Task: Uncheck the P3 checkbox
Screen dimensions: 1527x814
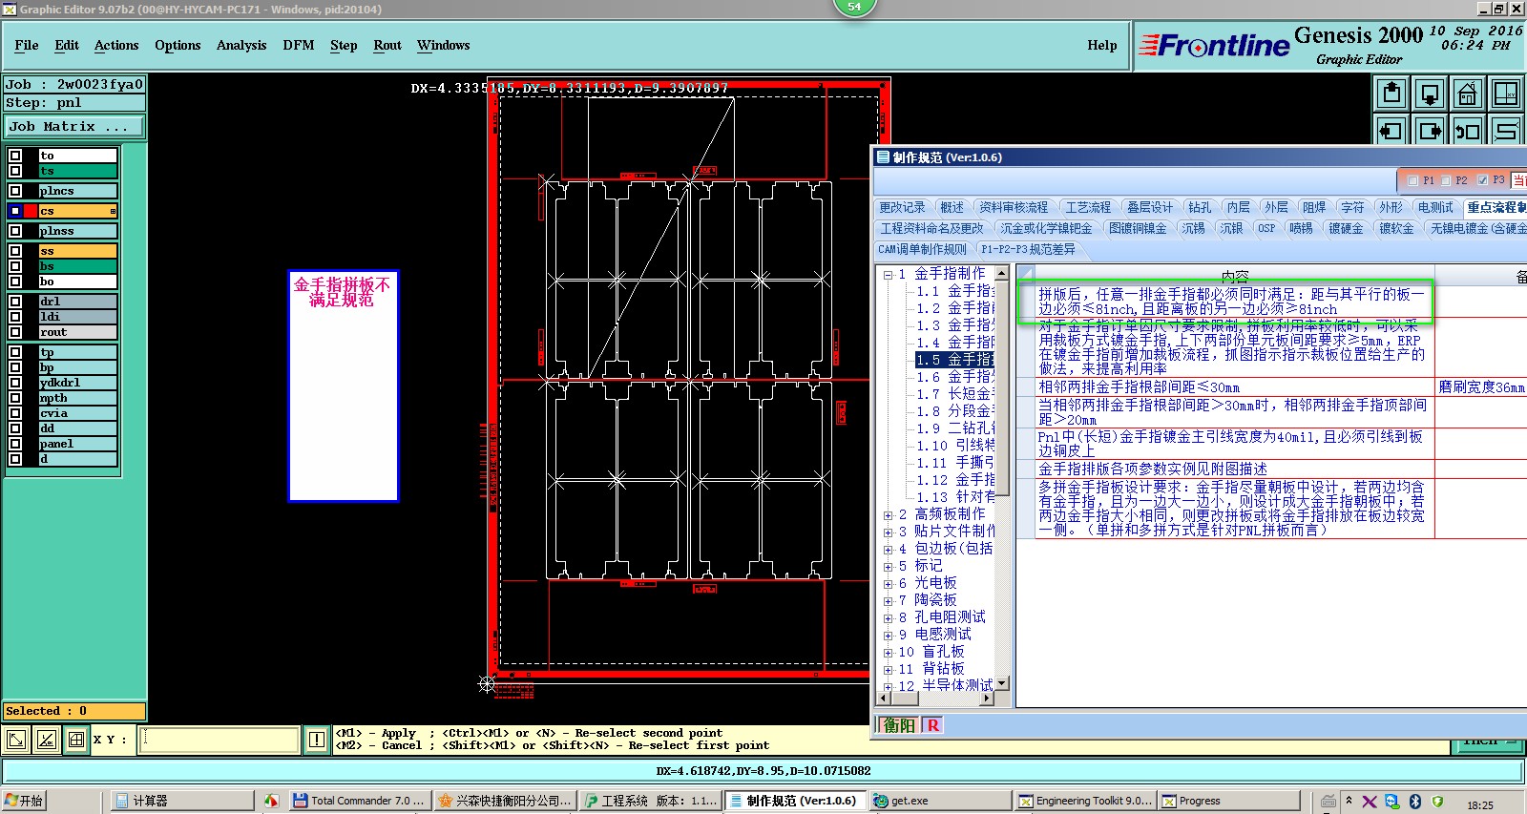Action: coord(1482,180)
